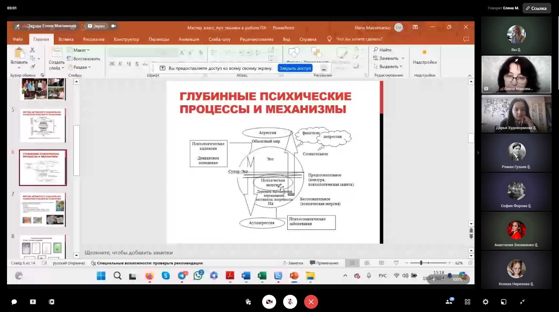
Task: Click the Вставить paste icon
Action: click(x=19, y=54)
